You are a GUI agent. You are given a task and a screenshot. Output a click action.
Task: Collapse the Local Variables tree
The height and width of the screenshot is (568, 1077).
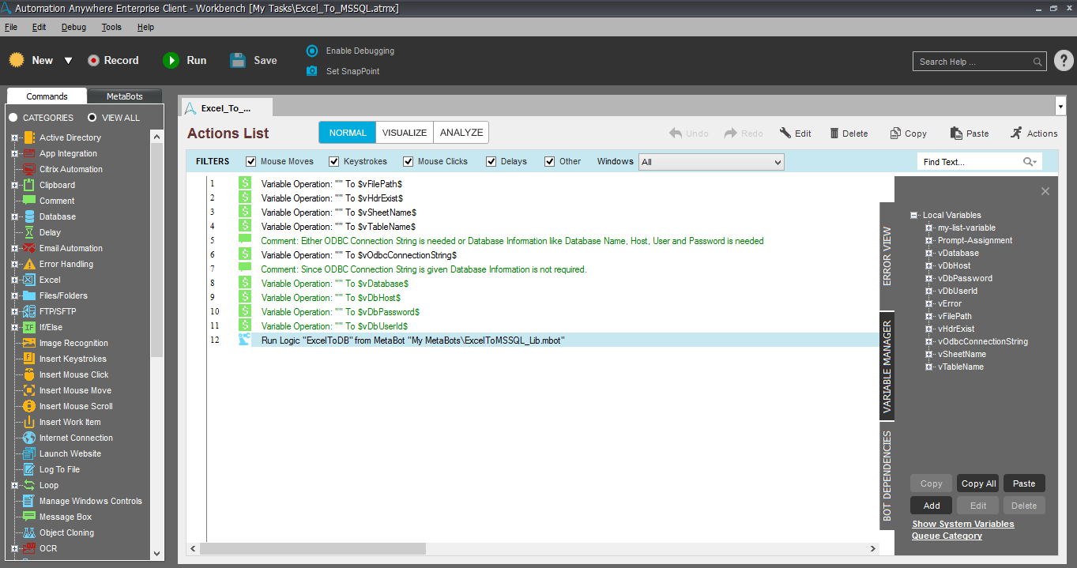[914, 215]
